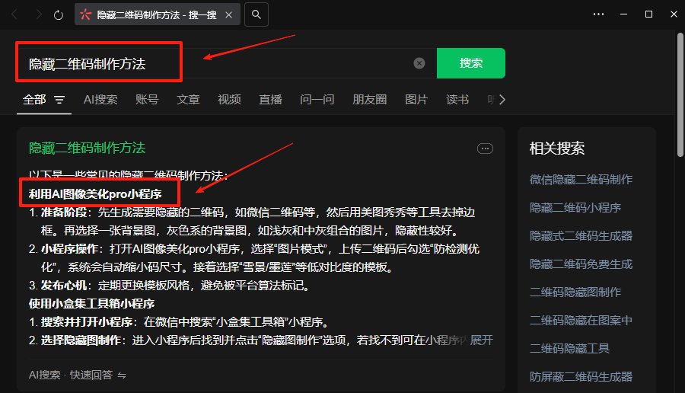
Task: Switch to the 朋友圈 tab
Action: pyautogui.click(x=370, y=100)
